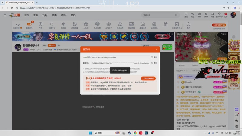Open the 互动工具 icon
This screenshot has height=136, width=242.
pyautogui.click(x=120, y=25)
